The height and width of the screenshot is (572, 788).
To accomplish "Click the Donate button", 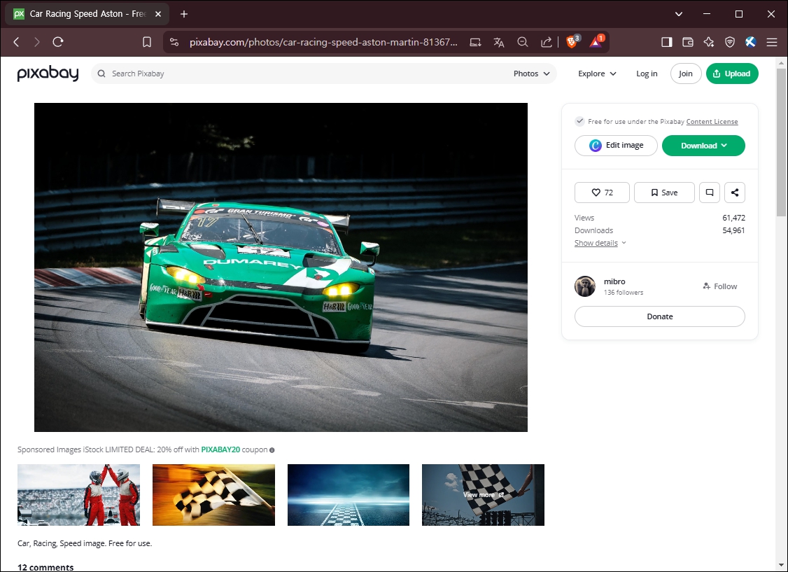I will tap(660, 316).
